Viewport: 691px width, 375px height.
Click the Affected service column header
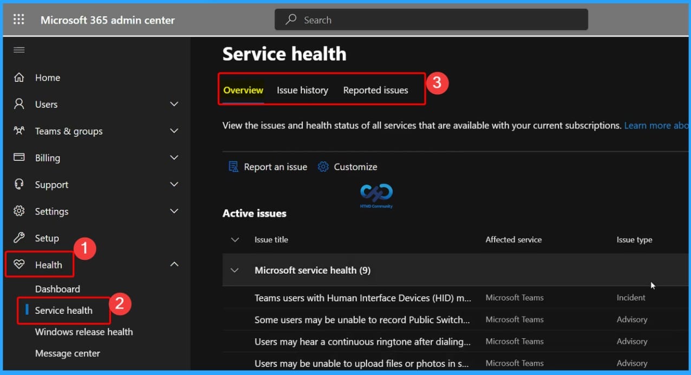513,240
